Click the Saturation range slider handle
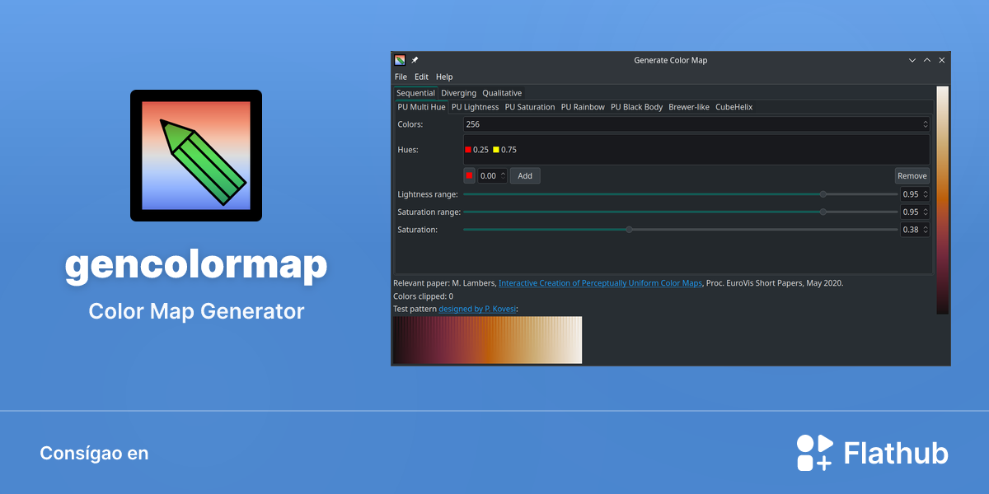 (x=823, y=212)
